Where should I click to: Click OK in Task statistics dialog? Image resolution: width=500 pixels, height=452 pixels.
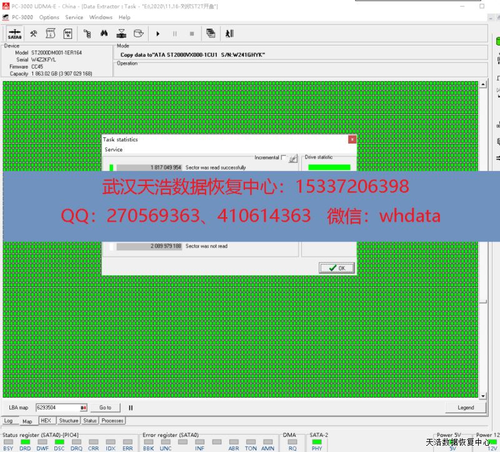[337, 268]
